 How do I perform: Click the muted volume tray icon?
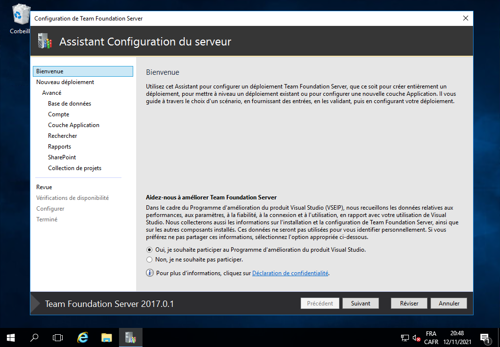tap(417, 338)
